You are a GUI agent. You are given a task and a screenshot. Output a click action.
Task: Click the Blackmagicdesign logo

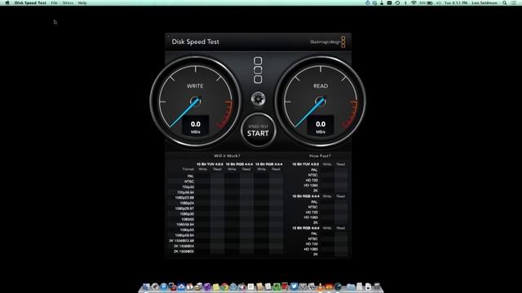point(328,42)
